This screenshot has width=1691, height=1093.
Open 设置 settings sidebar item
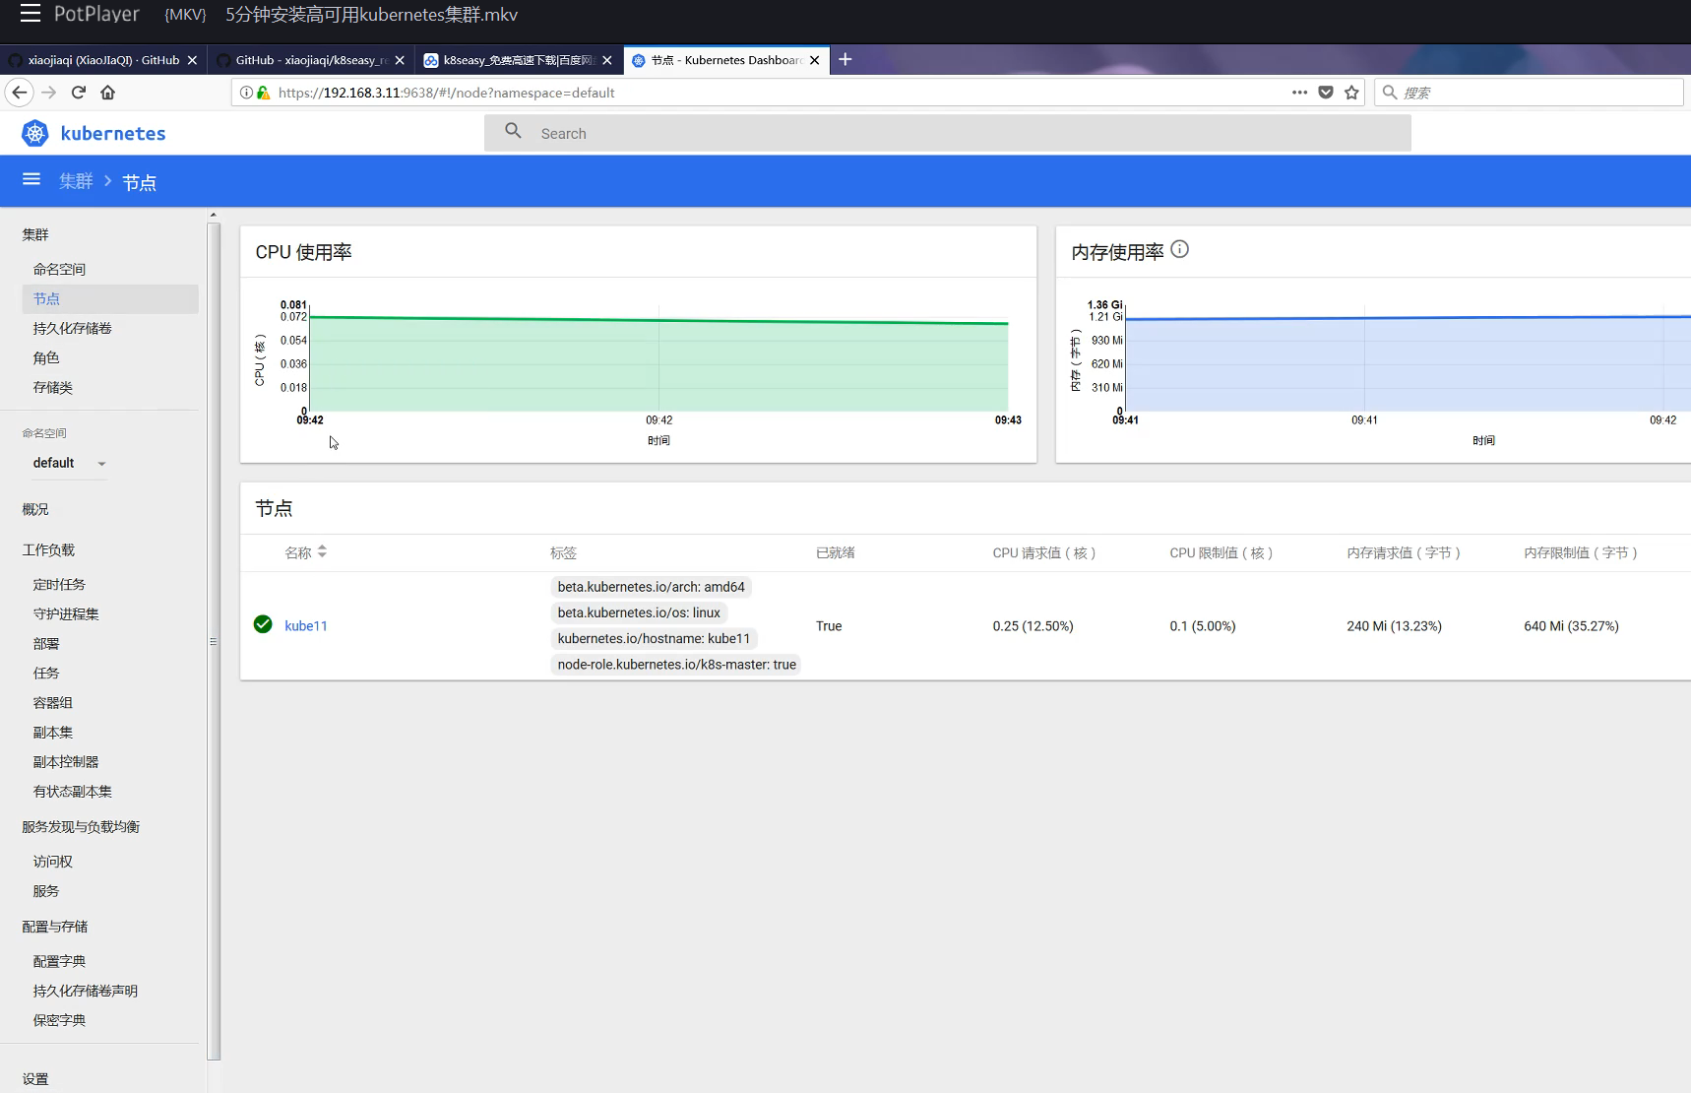[x=35, y=1078]
